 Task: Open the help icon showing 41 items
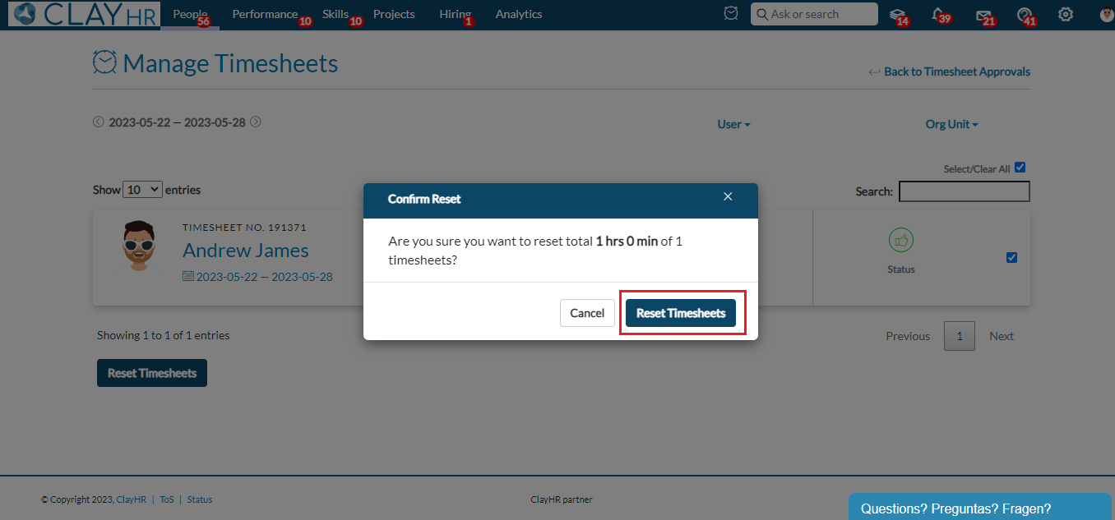(1025, 14)
